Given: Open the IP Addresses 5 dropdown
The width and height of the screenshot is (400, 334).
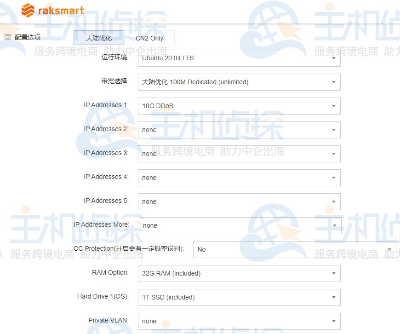Looking at the screenshot, I should pyautogui.click(x=239, y=202).
